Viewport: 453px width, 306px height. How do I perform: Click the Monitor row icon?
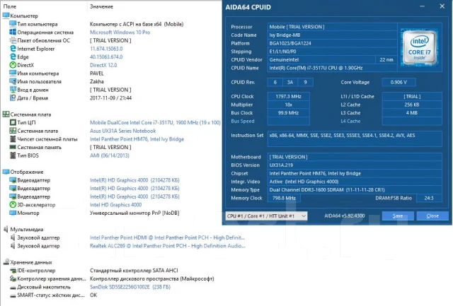[x=13, y=213]
